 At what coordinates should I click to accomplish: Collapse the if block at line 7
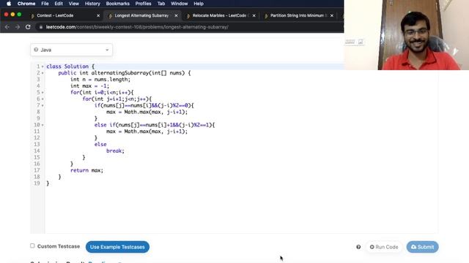click(x=43, y=105)
